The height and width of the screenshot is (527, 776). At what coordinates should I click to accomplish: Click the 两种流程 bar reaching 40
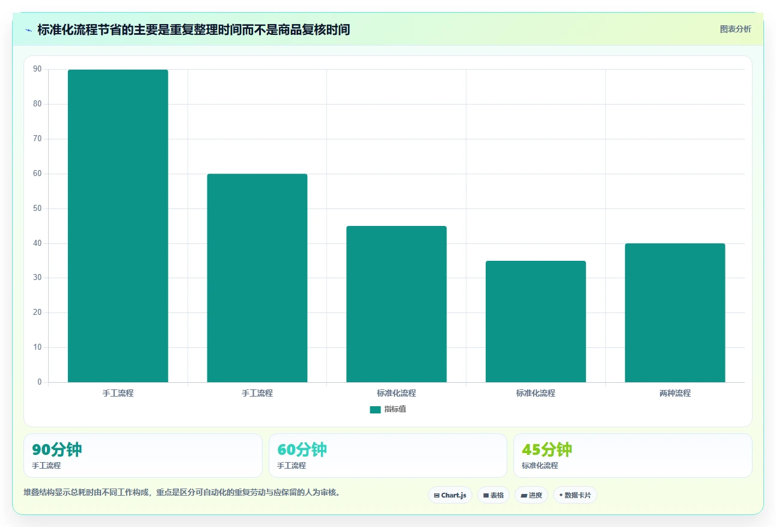(675, 312)
